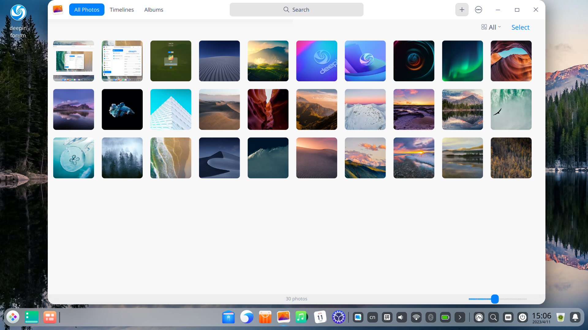Activate Select mode for photos
Screen dimensions: 588x330
coord(520,27)
